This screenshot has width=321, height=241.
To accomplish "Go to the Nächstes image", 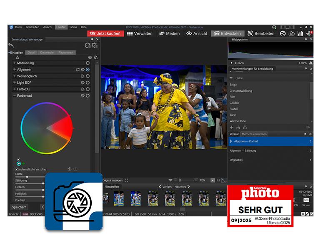I will click(x=182, y=187).
